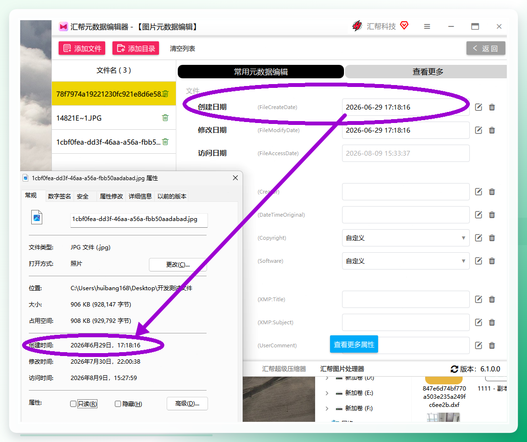Toggle the 隐藏(H) checkbox

click(x=118, y=404)
